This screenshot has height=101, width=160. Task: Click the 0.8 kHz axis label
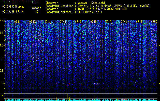click(x=2, y=71)
